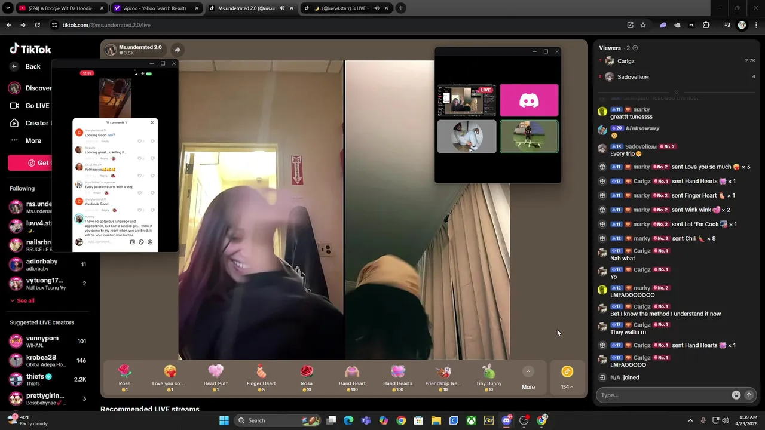This screenshot has height=430, width=765.
Task: Close the comments panel in phone window
Action: point(152,122)
